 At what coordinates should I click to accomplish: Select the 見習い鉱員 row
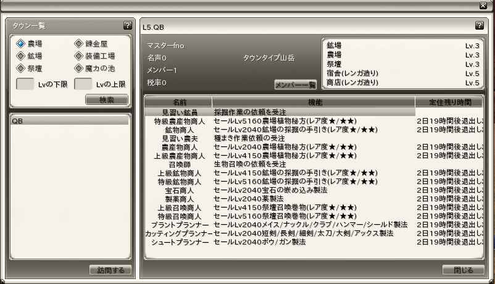coord(179,112)
